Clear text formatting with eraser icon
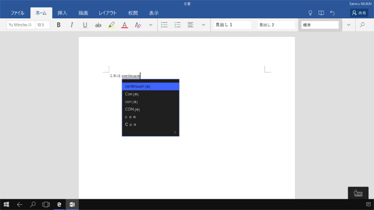The width and height of the screenshot is (374, 210). pyautogui.click(x=138, y=25)
